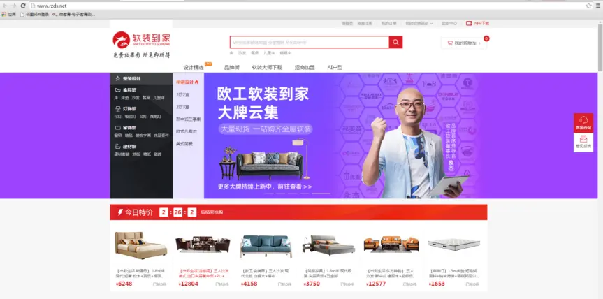
Task: Click the red cart count badge
Action: (x=486, y=38)
